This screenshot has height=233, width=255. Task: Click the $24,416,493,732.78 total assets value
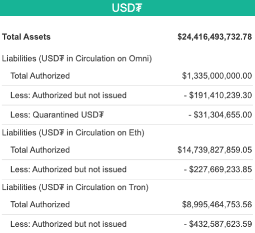point(215,37)
